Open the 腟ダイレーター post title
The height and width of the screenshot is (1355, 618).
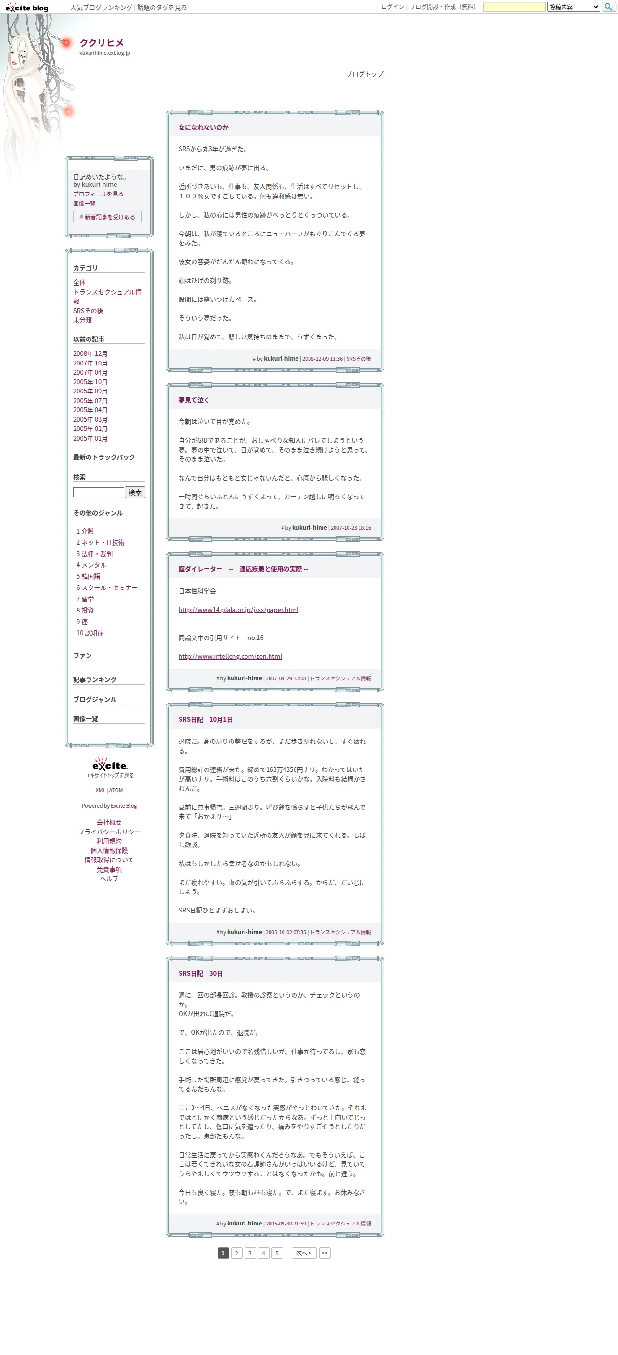click(x=244, y=569)
